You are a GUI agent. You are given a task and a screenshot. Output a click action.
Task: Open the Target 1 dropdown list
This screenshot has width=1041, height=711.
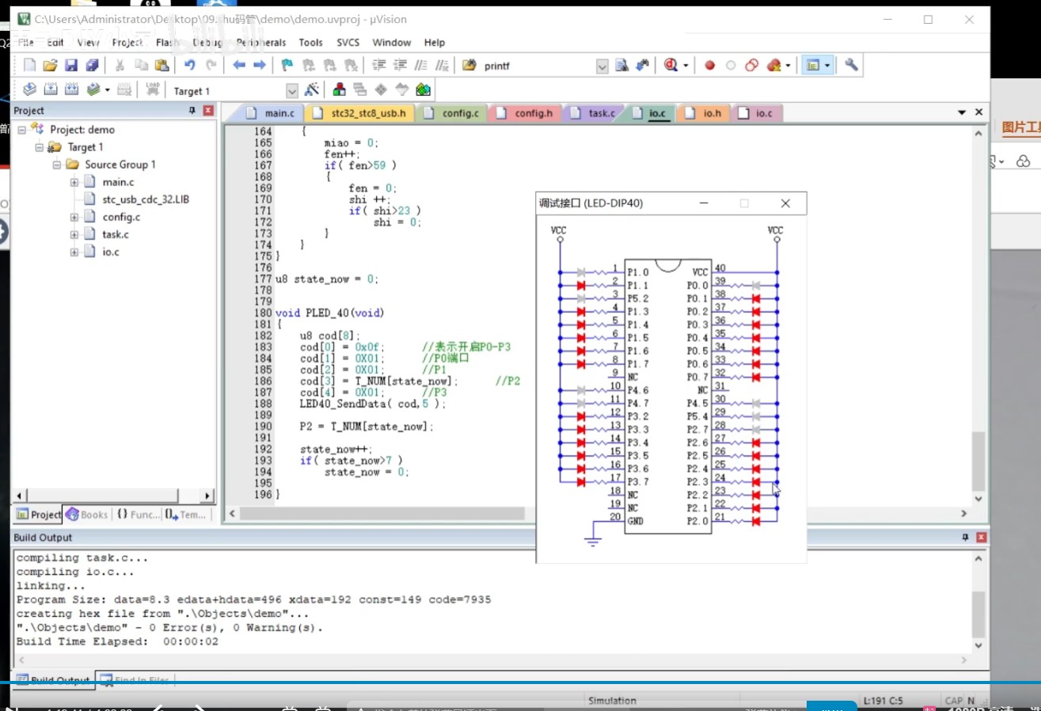pos(291,91)
